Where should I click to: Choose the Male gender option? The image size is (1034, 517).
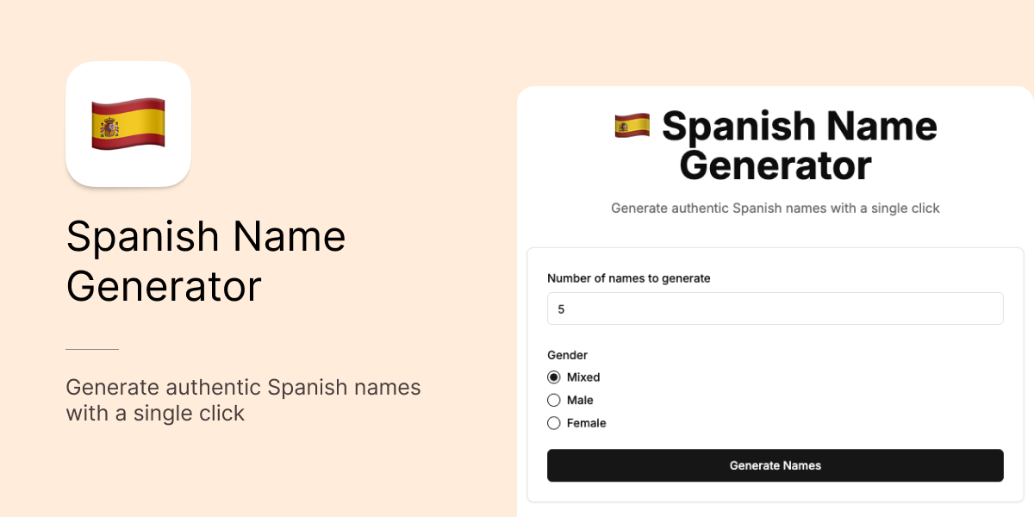click(552, 400)
